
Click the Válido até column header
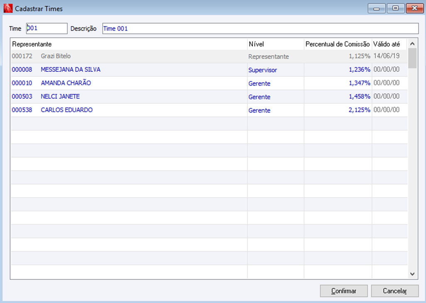coord(389,44)
